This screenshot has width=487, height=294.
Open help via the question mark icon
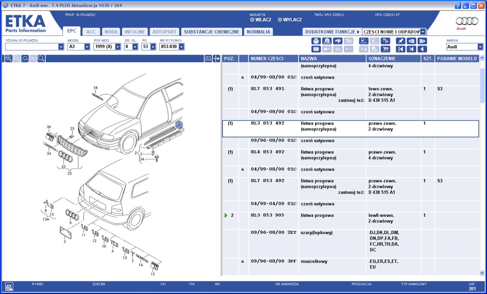point(458,6)
